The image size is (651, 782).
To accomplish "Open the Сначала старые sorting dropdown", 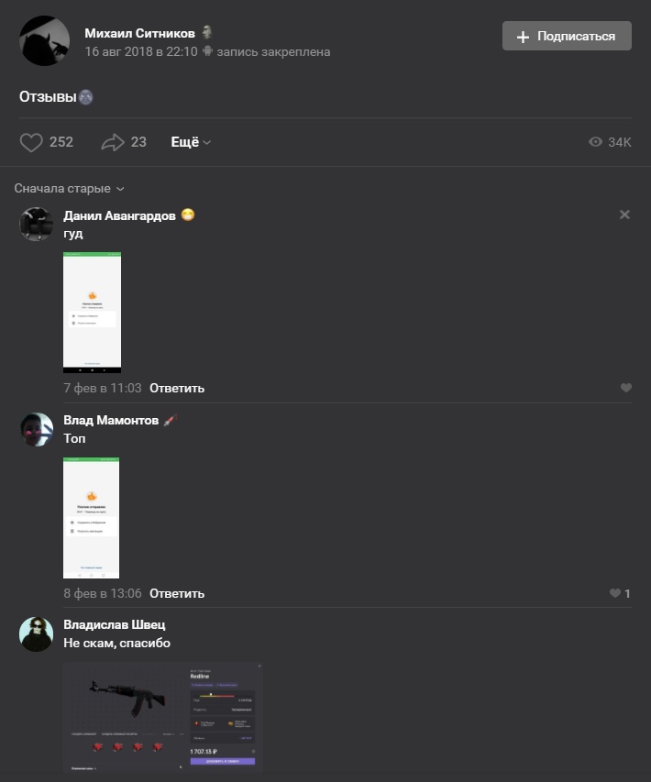I will [69, 189].
